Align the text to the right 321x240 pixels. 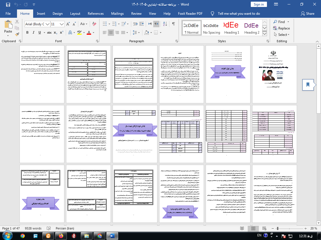(117, 32)
